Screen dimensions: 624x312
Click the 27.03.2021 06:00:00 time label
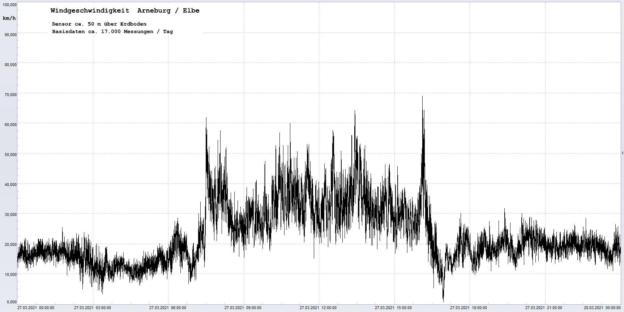[168, 308]
